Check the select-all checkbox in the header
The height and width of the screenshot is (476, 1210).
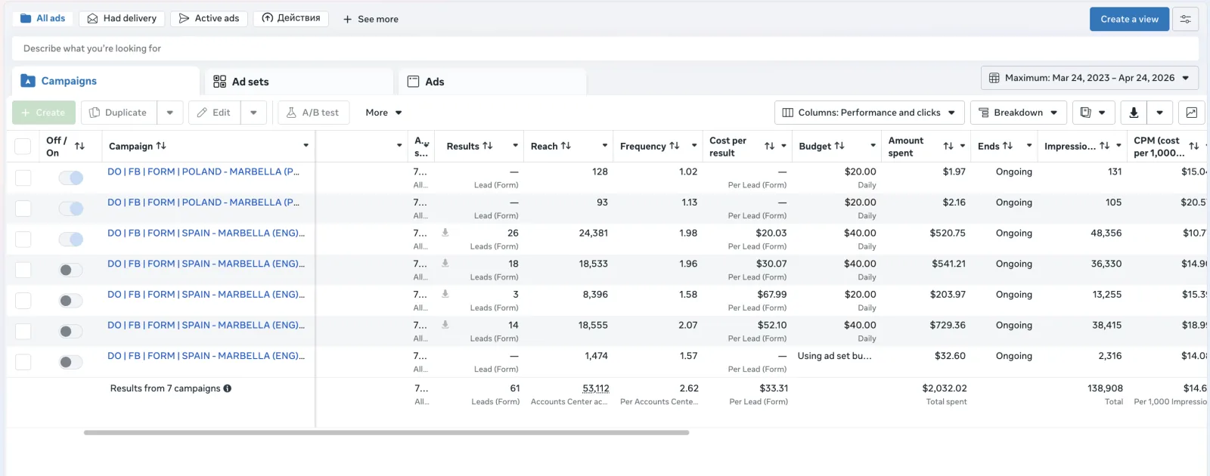pyautogui.click(x=23, y=147)
